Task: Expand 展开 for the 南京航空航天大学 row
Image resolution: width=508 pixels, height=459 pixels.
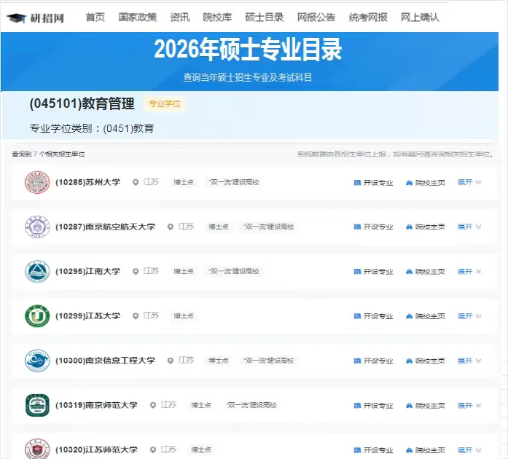Action: tap(469, 227)
